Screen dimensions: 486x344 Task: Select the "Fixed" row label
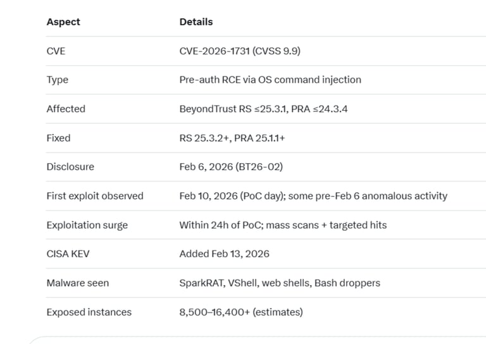point(58,138)
